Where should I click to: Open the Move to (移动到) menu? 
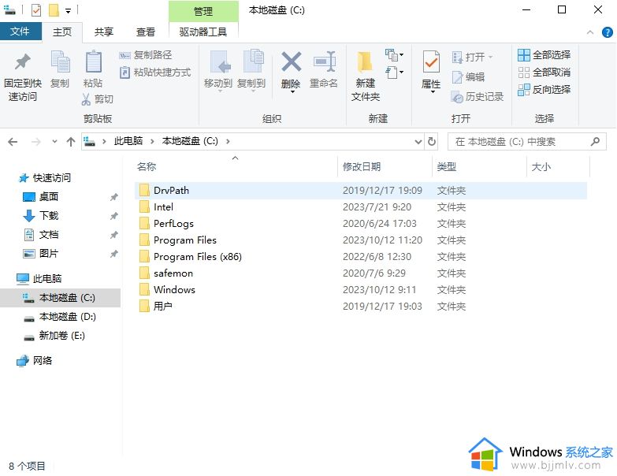[x=218, y=71]
